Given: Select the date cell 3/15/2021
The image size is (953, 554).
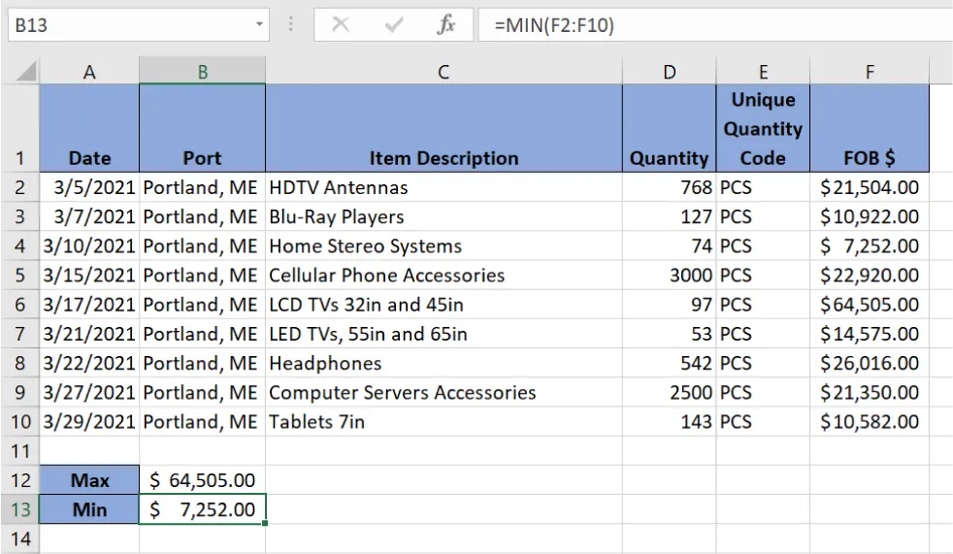Looking at the screenshot, I should tap(89, 276).
